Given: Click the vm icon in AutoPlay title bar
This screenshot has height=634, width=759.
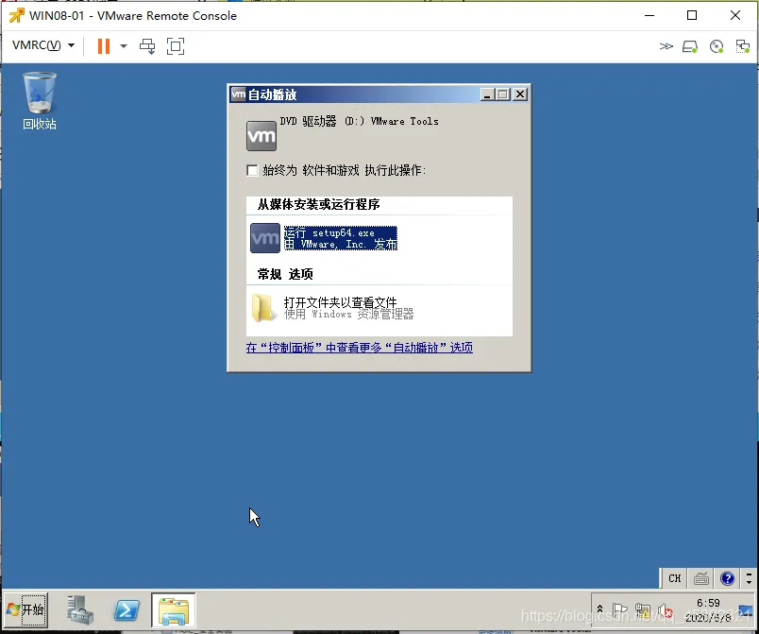Looking at the screenshot, I should (238, 94).
